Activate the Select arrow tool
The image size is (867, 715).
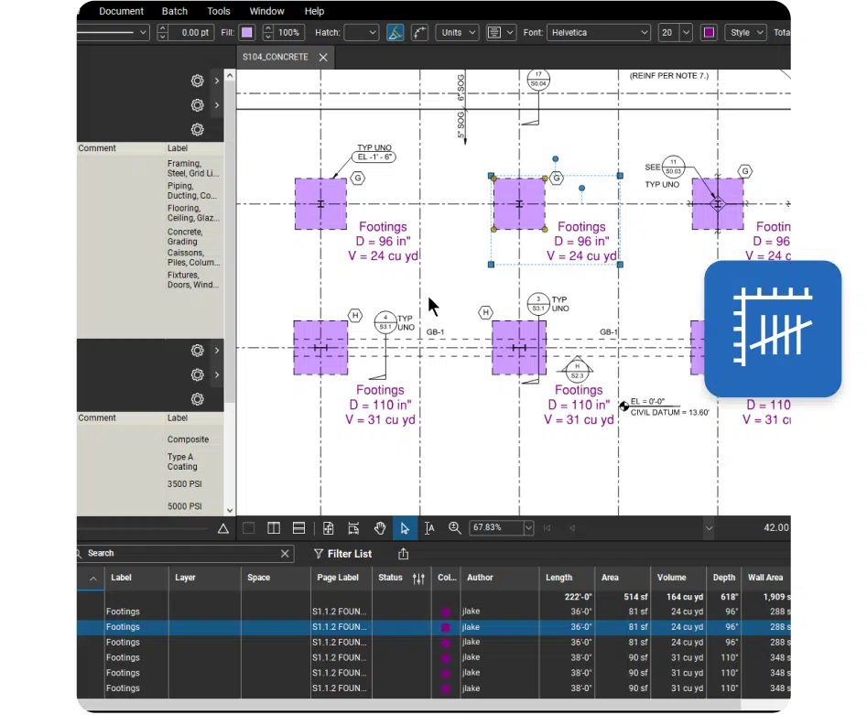[405, 528]
